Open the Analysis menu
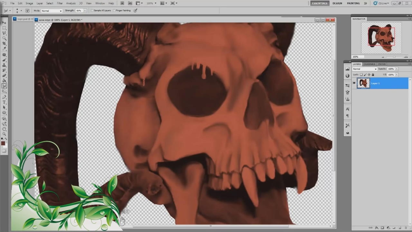 tap(71, 3)
